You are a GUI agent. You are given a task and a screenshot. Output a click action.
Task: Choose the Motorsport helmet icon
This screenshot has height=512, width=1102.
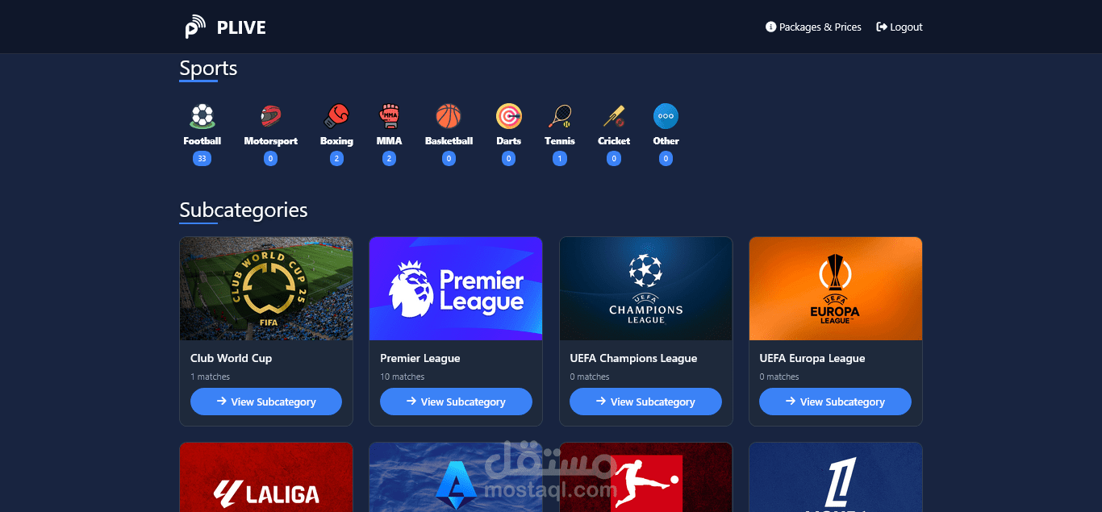coord(270,116)
